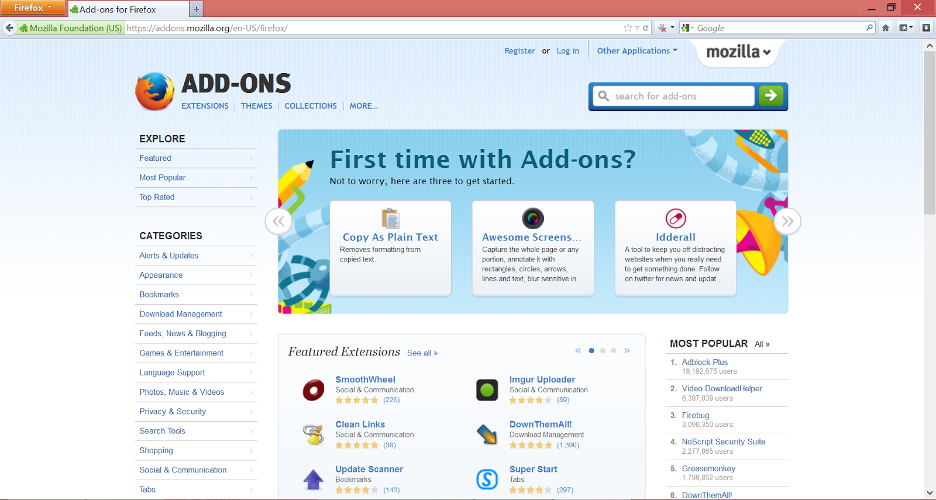The height and width of the screenshot is (500, 936).
Task: Open the orange Firefox application menu
Action: 33,8
